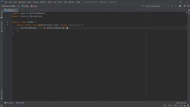This screenshot has width=190, height=107.
Task: Click the main method icon in breadcrumb
Action: [32, 6]
